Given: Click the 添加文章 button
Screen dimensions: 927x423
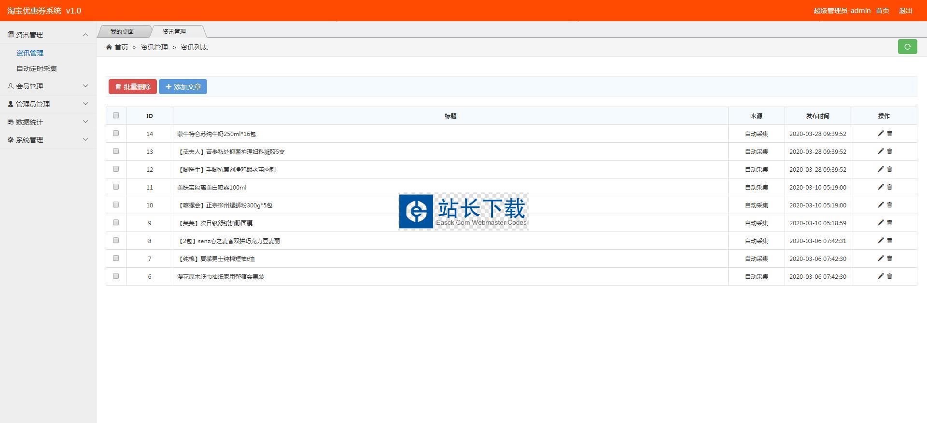Looking at the screenshot, I should 183,87.
